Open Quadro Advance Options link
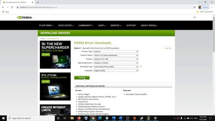Screen dimensions: 215x121 coord(97,97)
